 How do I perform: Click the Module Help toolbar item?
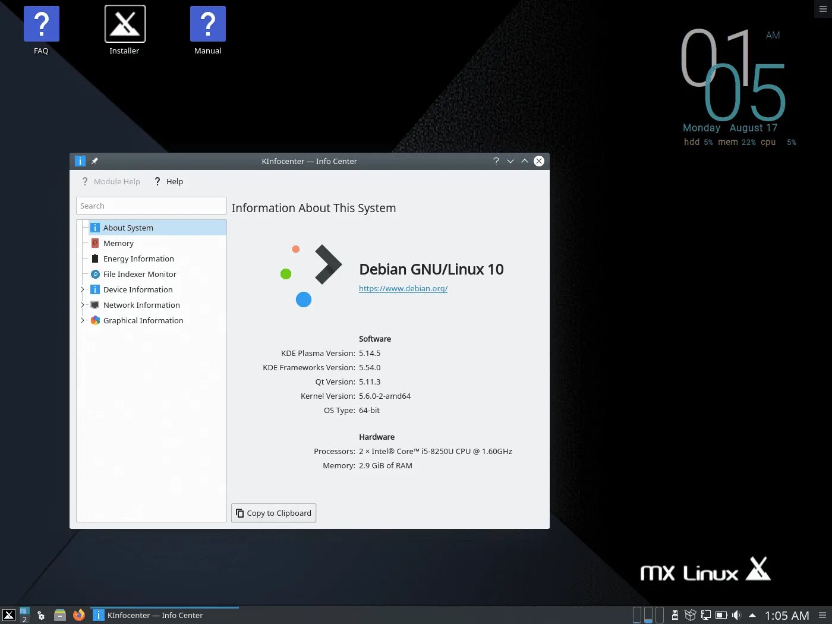111,181
